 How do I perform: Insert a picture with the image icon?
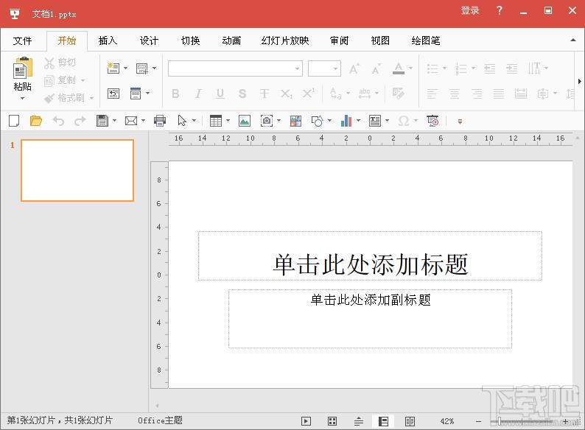coord(245,121)
